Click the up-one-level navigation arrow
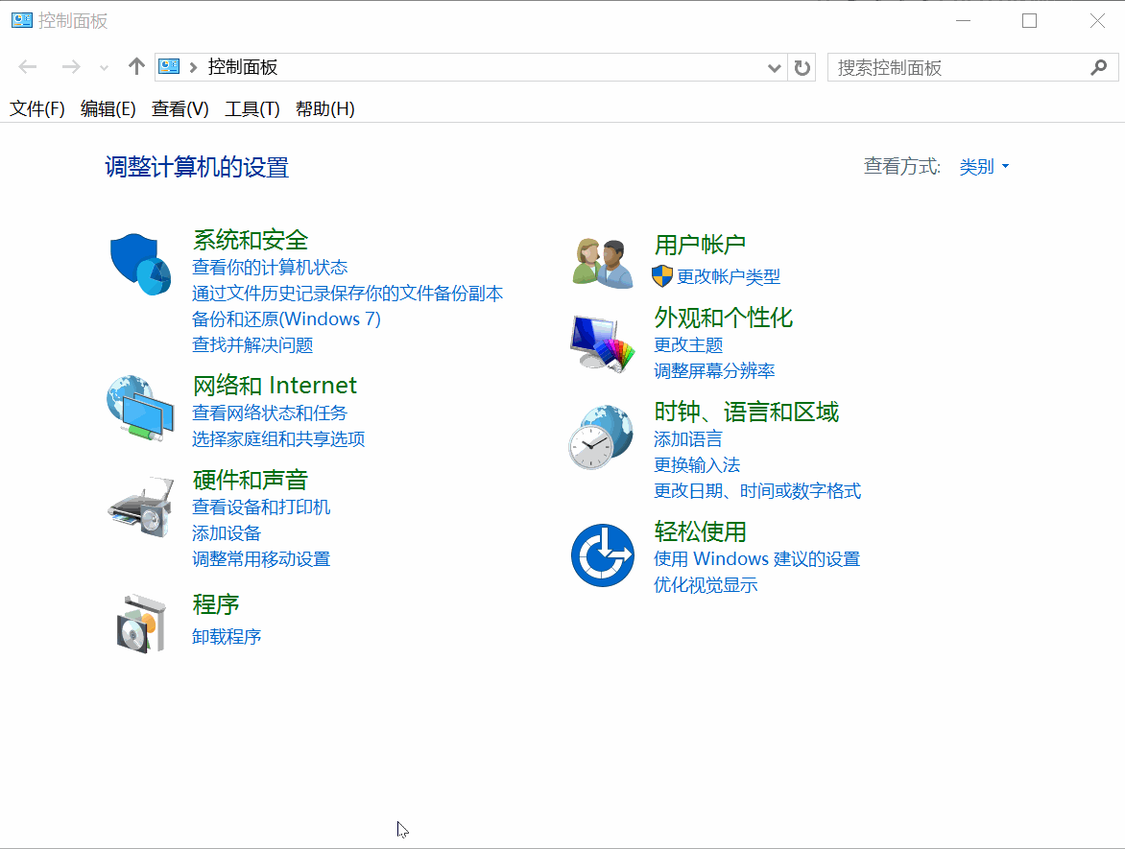The image size is (1125, 849). 135,67
